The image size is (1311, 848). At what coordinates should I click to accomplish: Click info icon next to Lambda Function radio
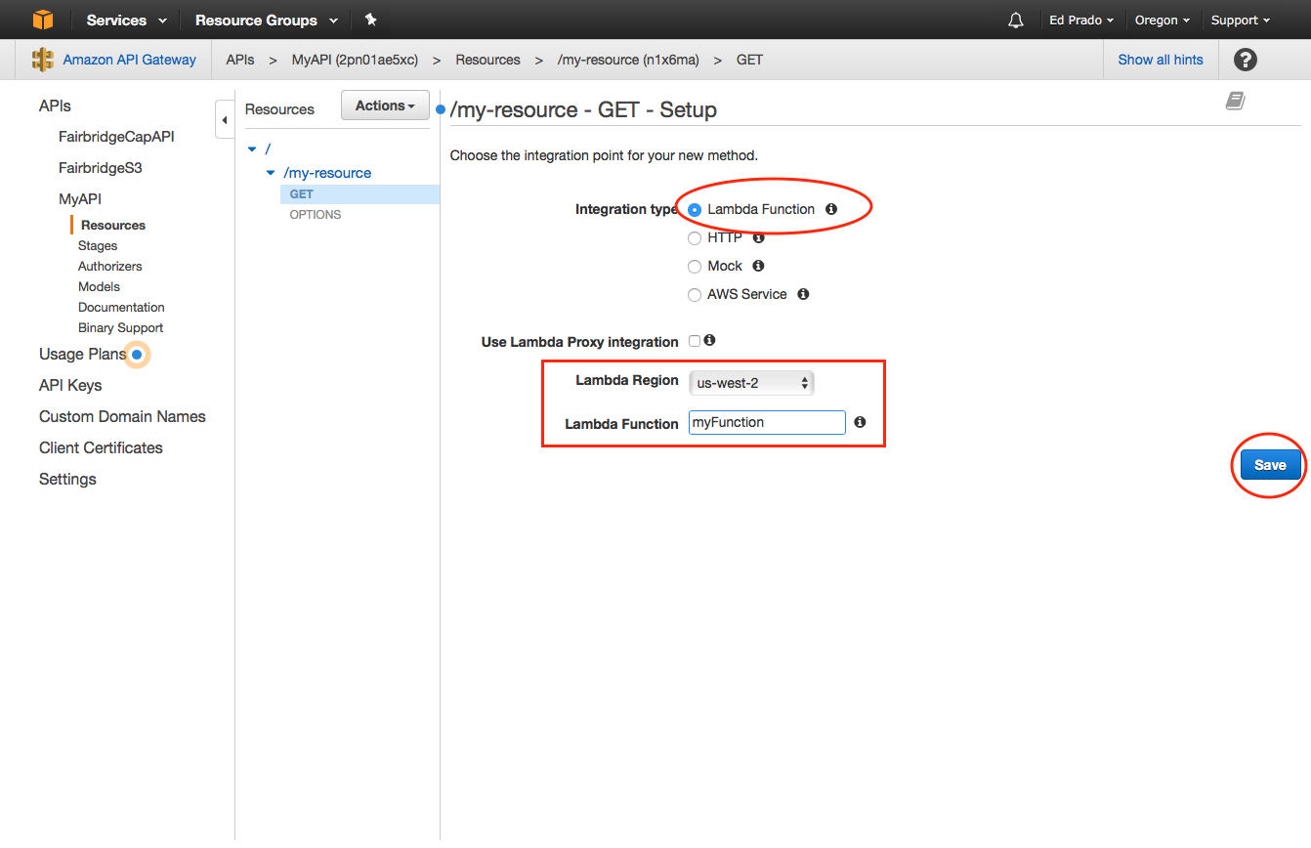pos(831,209)
